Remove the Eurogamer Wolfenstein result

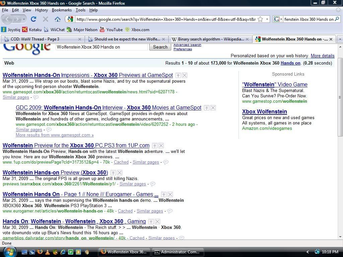coord(170,194)
